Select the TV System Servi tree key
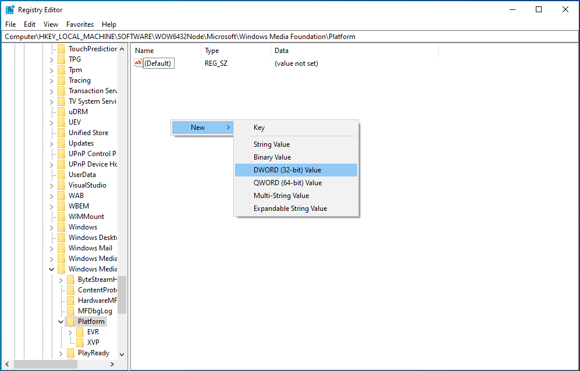 (x=92, y=101)
